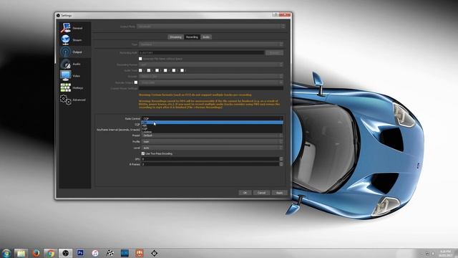Confirm settings with OK button
Screen dimensions: 458x258
click(x=245, y=193)
